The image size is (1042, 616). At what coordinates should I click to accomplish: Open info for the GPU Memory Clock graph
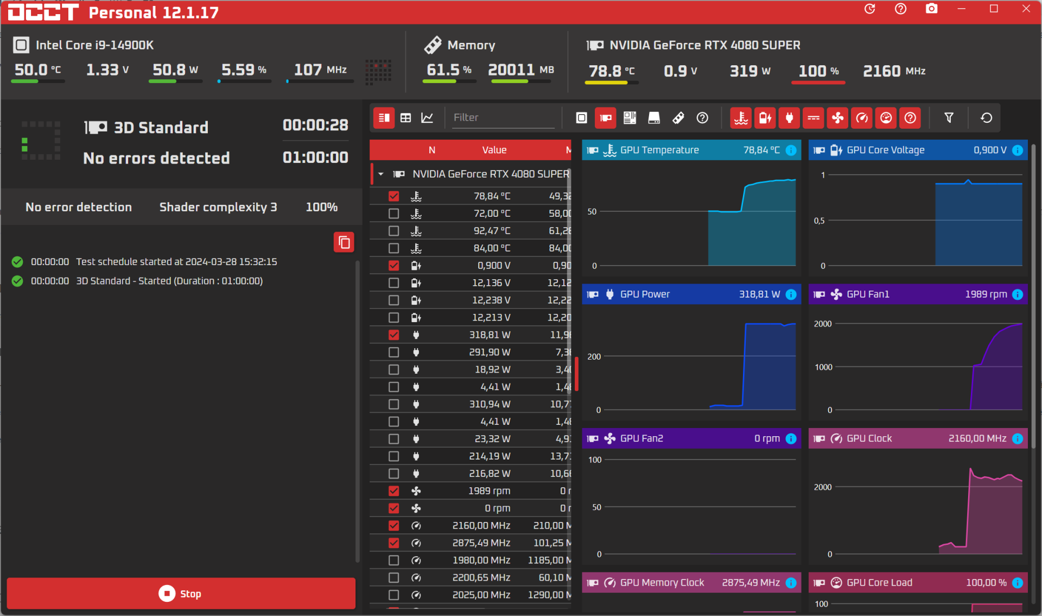pyautogui.click(x=791, y=583)
